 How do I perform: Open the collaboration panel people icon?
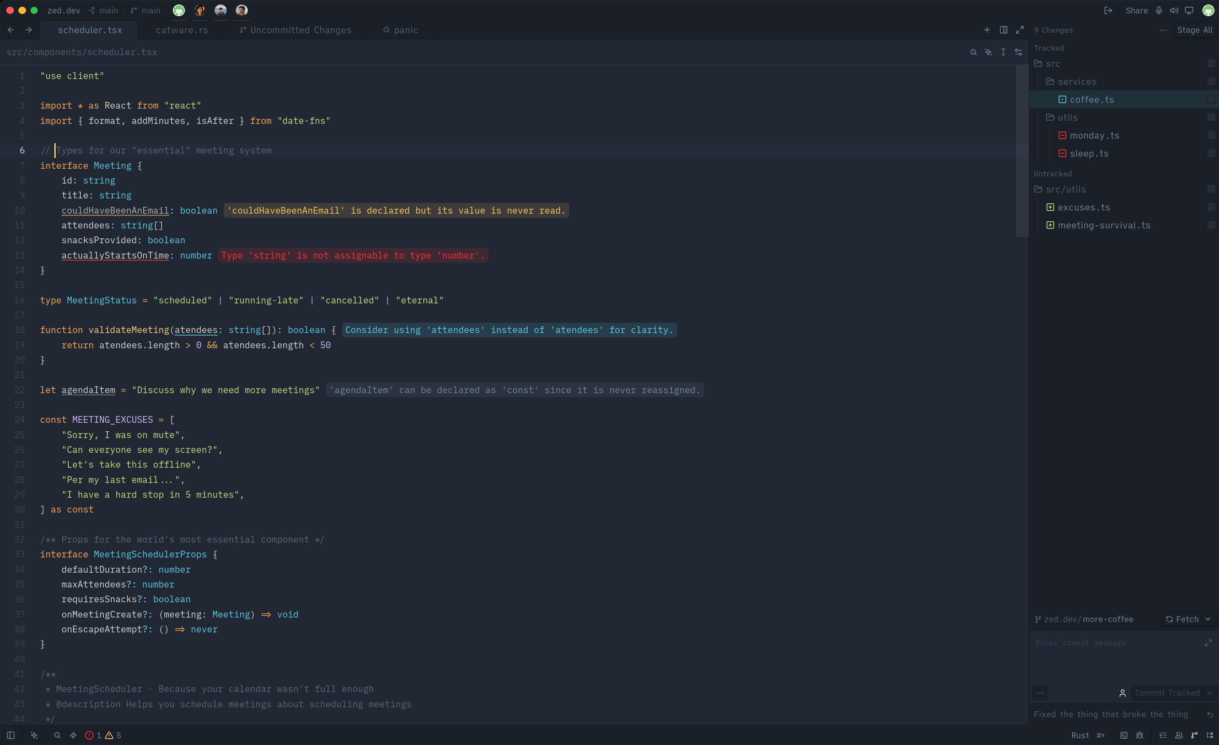point(1179,735)
